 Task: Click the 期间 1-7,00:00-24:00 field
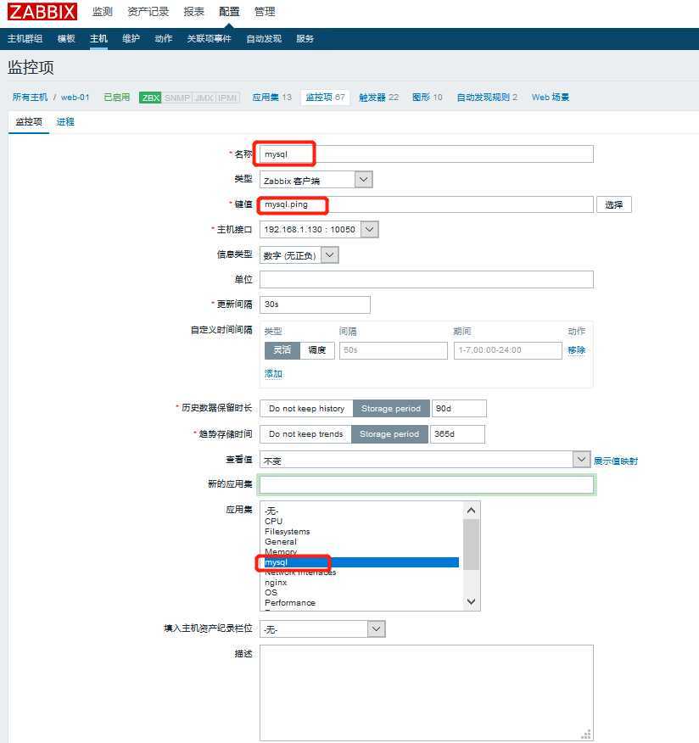coord(508,350)
